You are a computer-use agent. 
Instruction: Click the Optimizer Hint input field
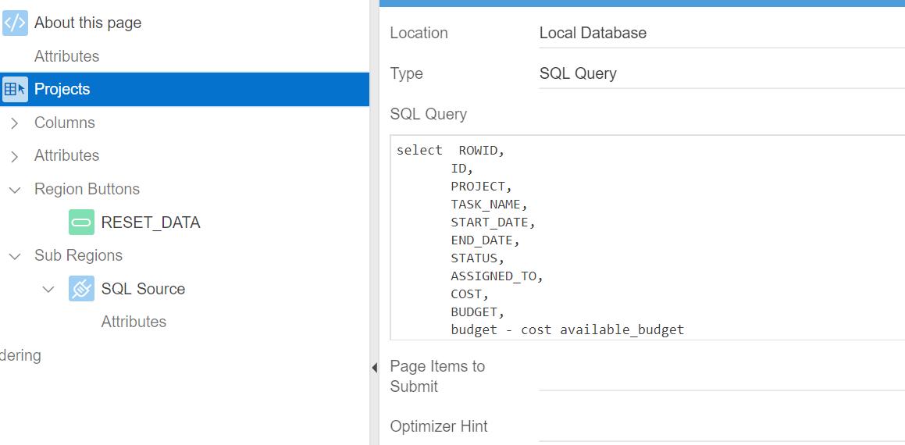722,427
